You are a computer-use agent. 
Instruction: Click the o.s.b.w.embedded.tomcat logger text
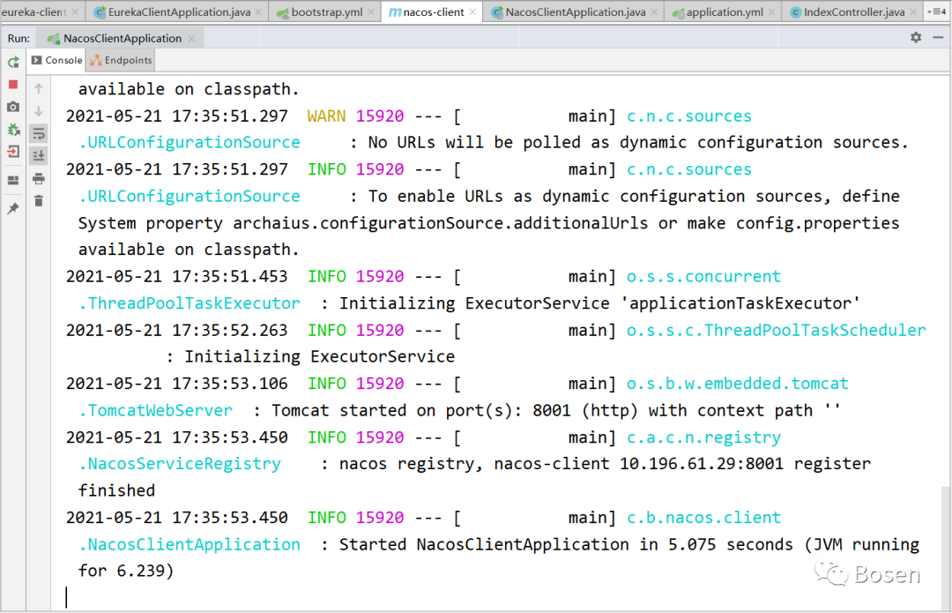click(737, 384)
